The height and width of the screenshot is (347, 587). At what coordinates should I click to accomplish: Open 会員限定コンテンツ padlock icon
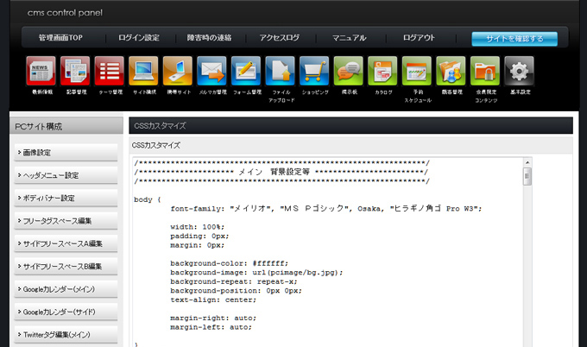tap(485, 71)
